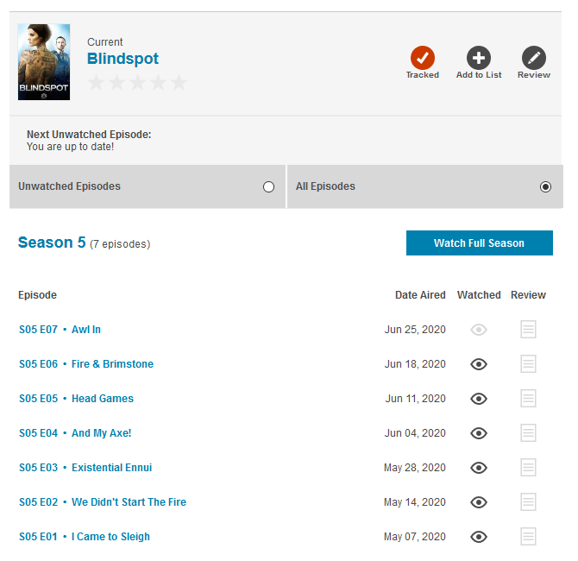
Task: Open review icon for Fire & Brimstone
Action: point(528,364)
